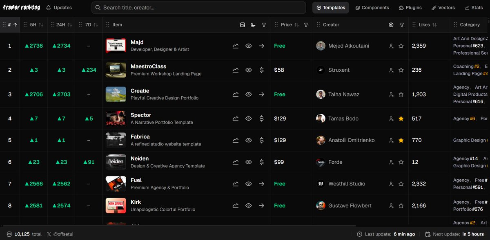490x240 pixels.
Task: Switch to the Plugins tab
Action: (x=410, y=8)
